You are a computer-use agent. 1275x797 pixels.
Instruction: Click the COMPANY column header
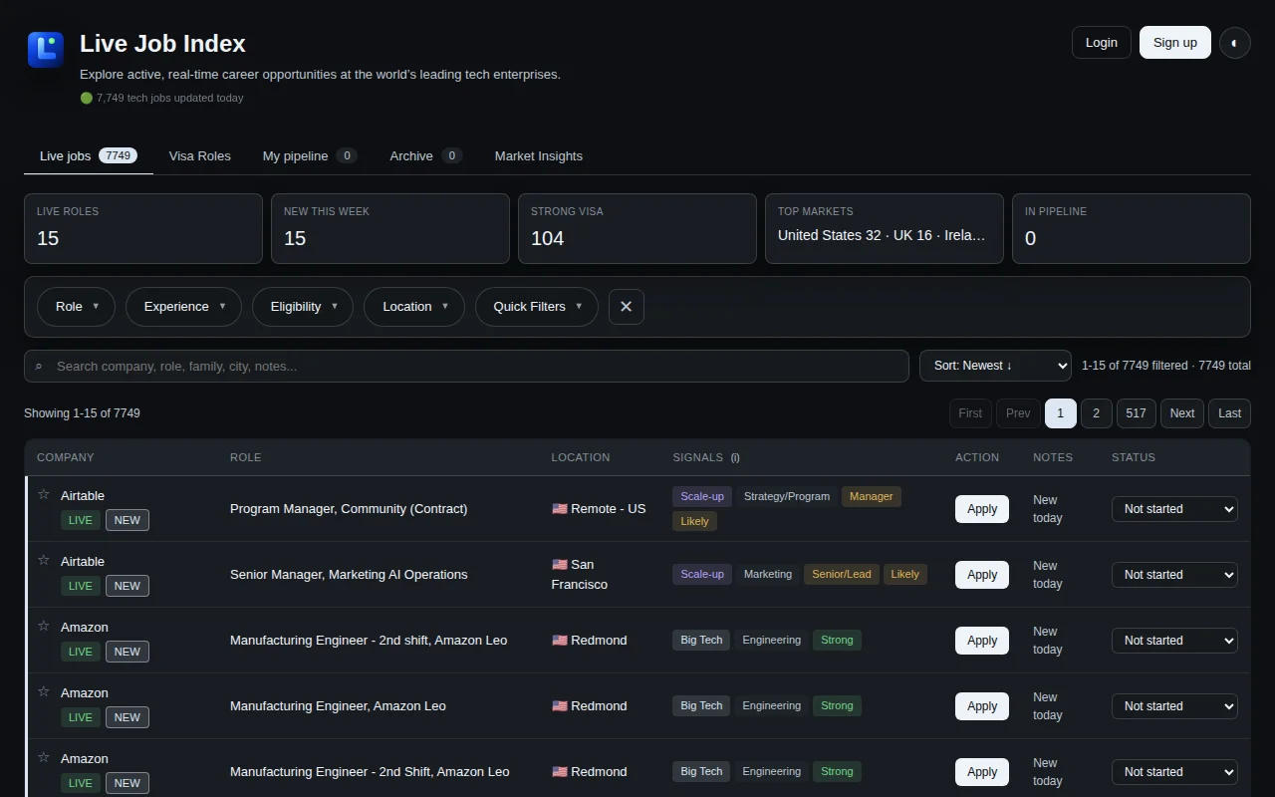click(x=66, y=457)
